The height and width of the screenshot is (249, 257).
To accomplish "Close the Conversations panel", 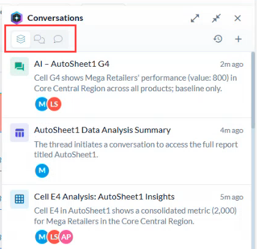I will click(x=237, y=18).
